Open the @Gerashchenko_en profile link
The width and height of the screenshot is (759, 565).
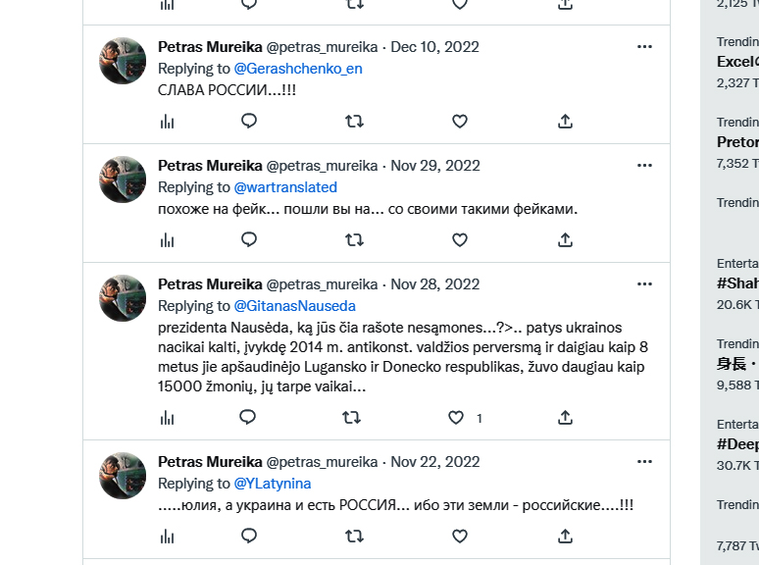tap(298, 69)
